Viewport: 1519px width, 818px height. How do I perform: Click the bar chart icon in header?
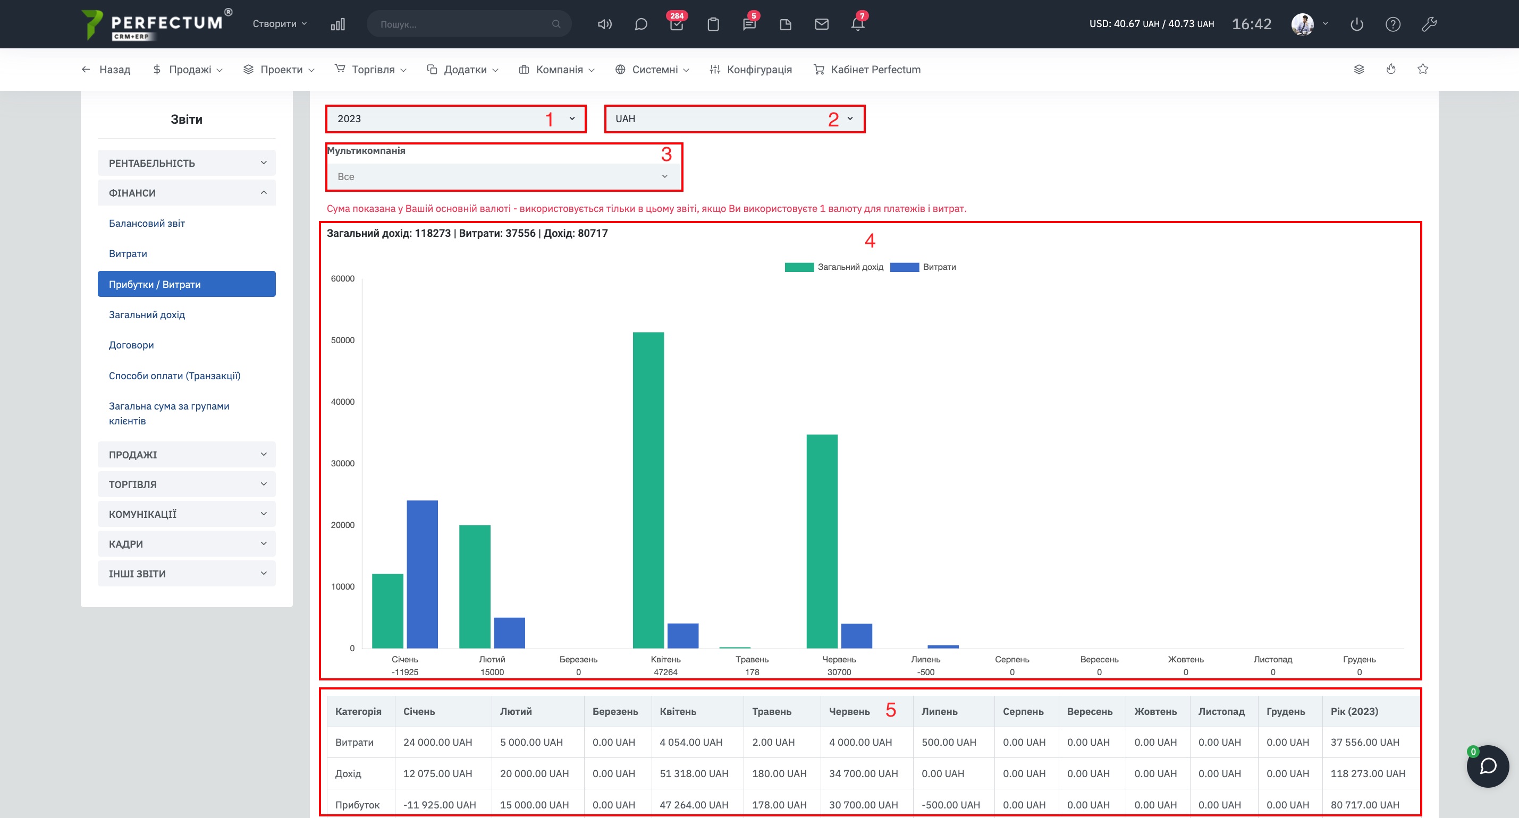338,24
